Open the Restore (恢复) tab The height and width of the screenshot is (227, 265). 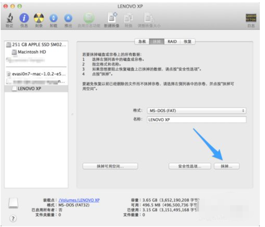[187, 42]
